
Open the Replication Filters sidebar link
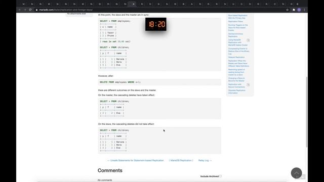click(x=235, y=21)
